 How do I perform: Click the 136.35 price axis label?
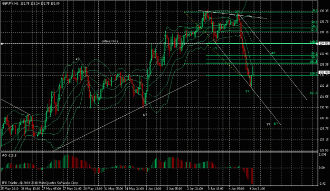324,11
